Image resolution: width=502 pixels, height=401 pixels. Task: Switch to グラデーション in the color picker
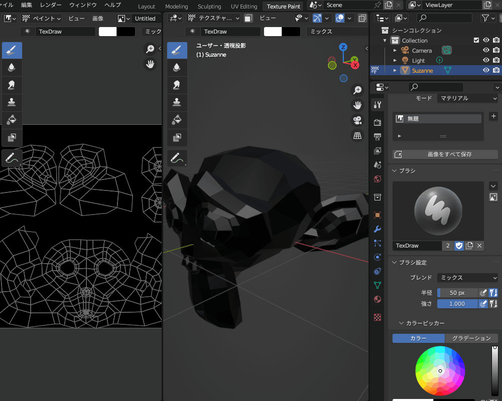471,338
